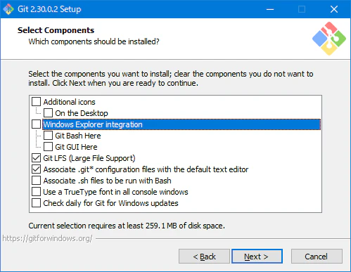This screenshot has height=272, width=351.
Task: Enable the Additional icons checkbox
Action: (36, 102)
